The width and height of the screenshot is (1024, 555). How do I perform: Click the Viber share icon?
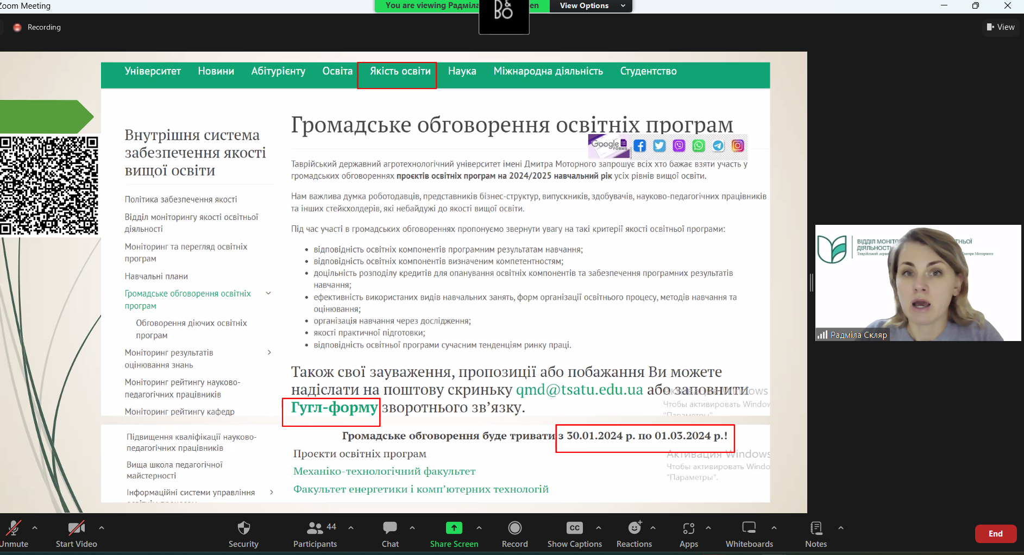(679, 146)
